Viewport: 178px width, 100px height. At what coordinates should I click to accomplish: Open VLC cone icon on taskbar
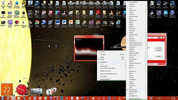[x=120, y=98]
